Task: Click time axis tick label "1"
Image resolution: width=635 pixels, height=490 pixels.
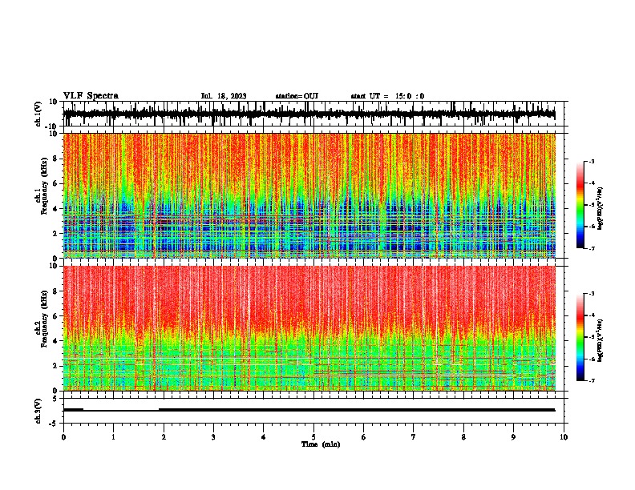Action: point(113,437)
